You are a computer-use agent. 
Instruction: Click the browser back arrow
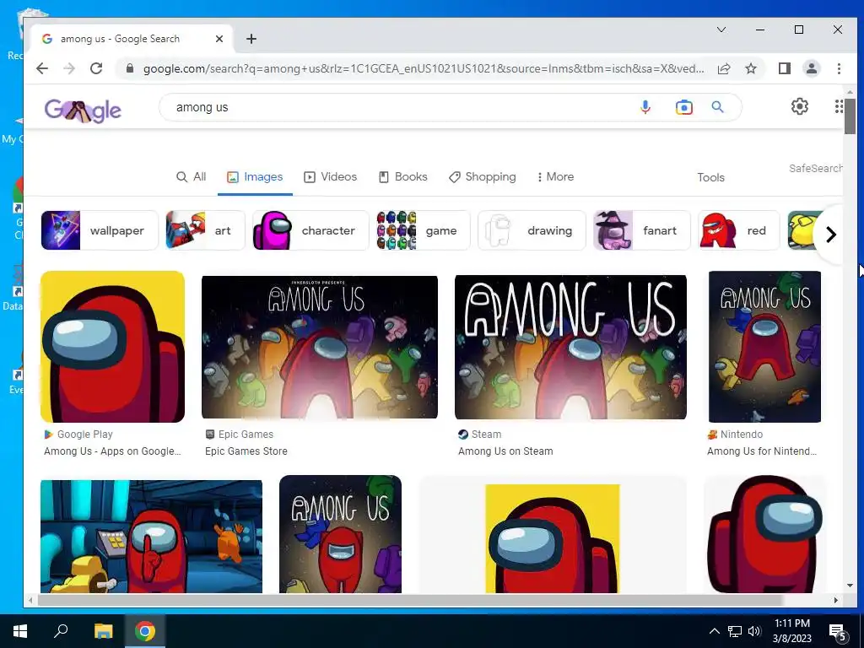point(42,68)
